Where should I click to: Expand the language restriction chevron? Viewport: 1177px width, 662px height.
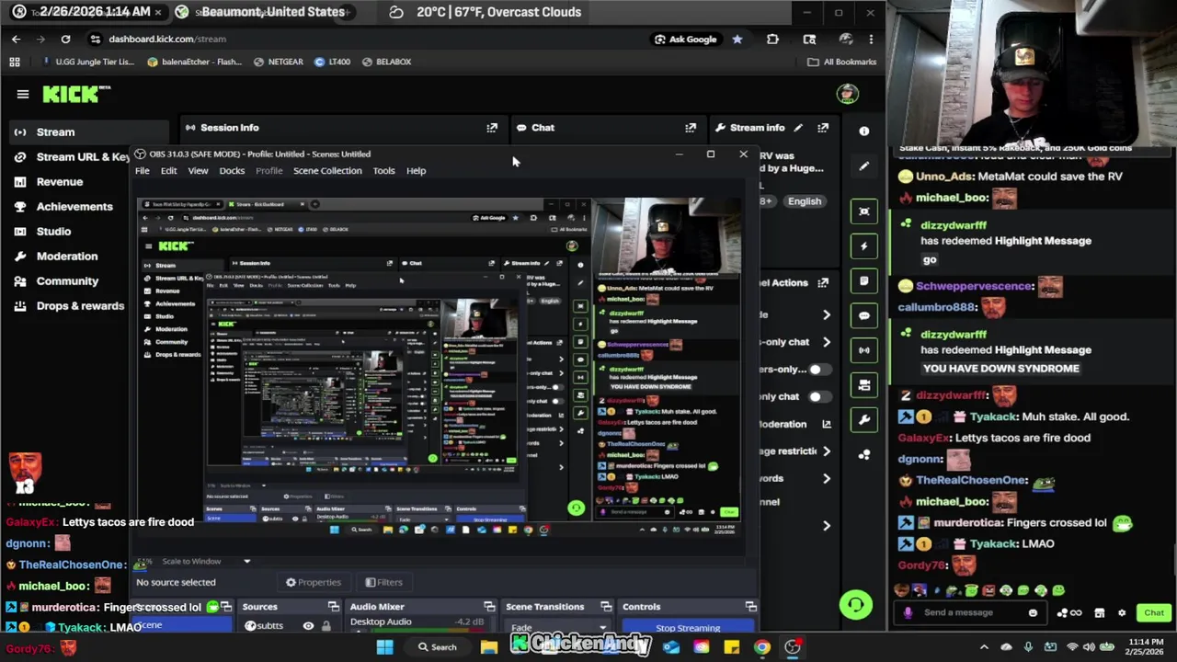[826, 451]
